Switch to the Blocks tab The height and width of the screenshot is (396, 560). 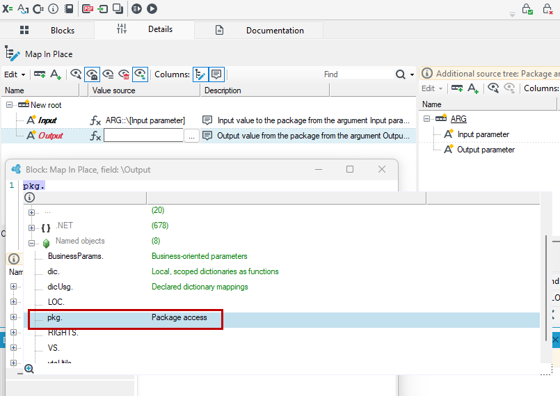pyautogui.click(x=47, y=31)
